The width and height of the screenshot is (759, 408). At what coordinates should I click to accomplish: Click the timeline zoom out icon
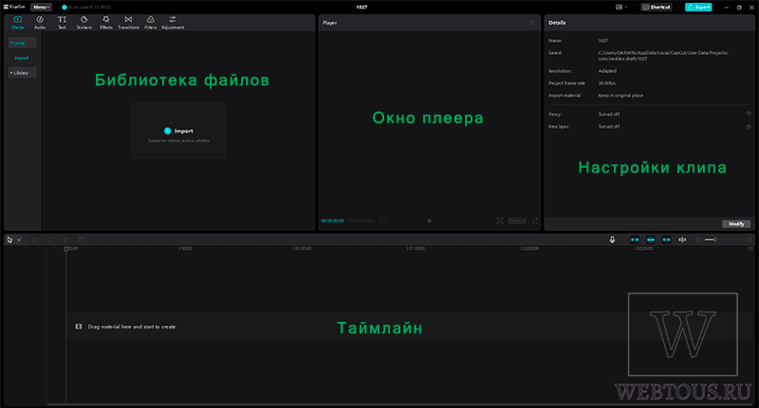(x=698, y=239)
